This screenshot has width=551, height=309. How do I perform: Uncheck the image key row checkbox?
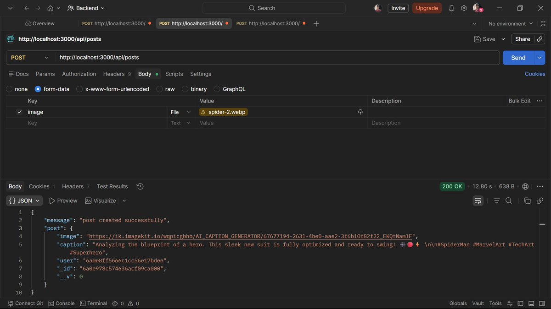pyautogui.click(x=19, y=112)
